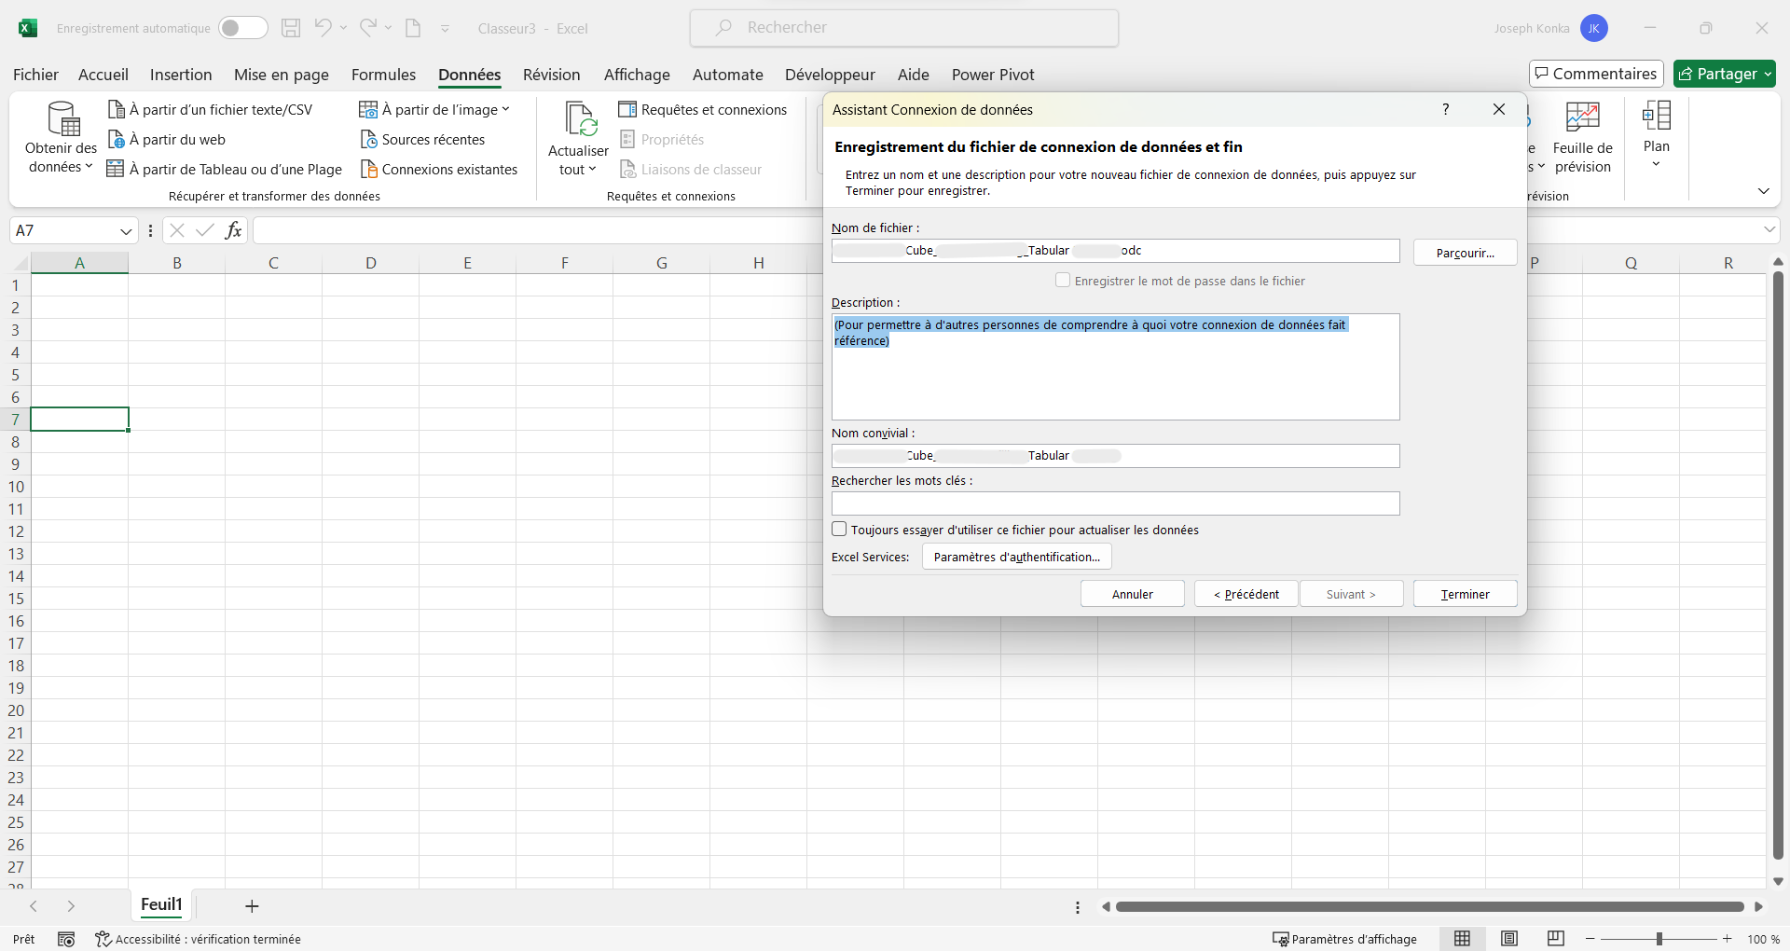Switch to Normal view icon

(1463, 939)
